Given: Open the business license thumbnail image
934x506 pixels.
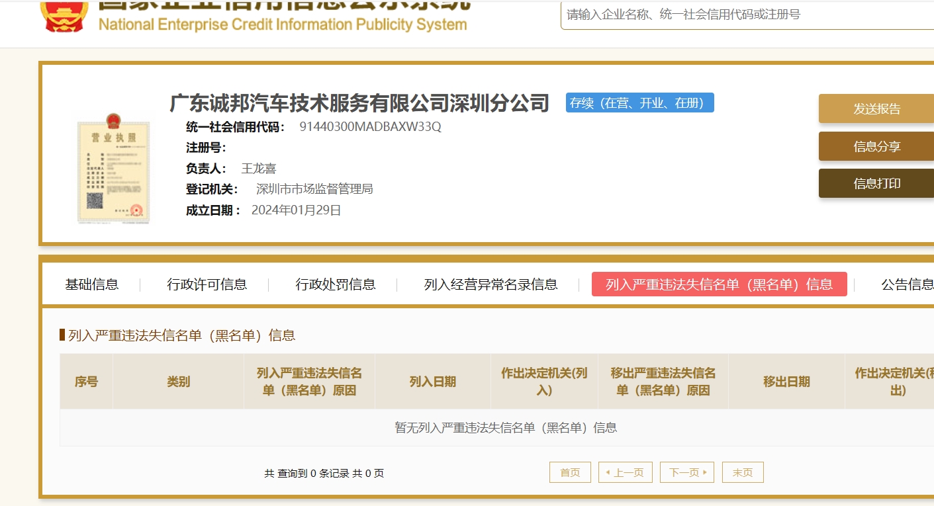Looking at the screenshot, I should tap(113, 168).
